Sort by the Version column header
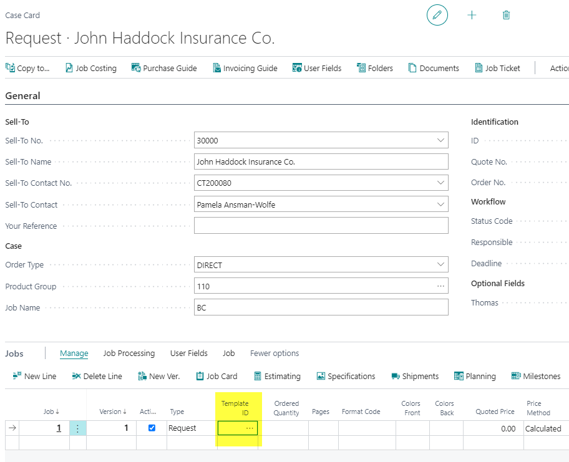This screenshot has height=462, width=569. coord(113,411)
